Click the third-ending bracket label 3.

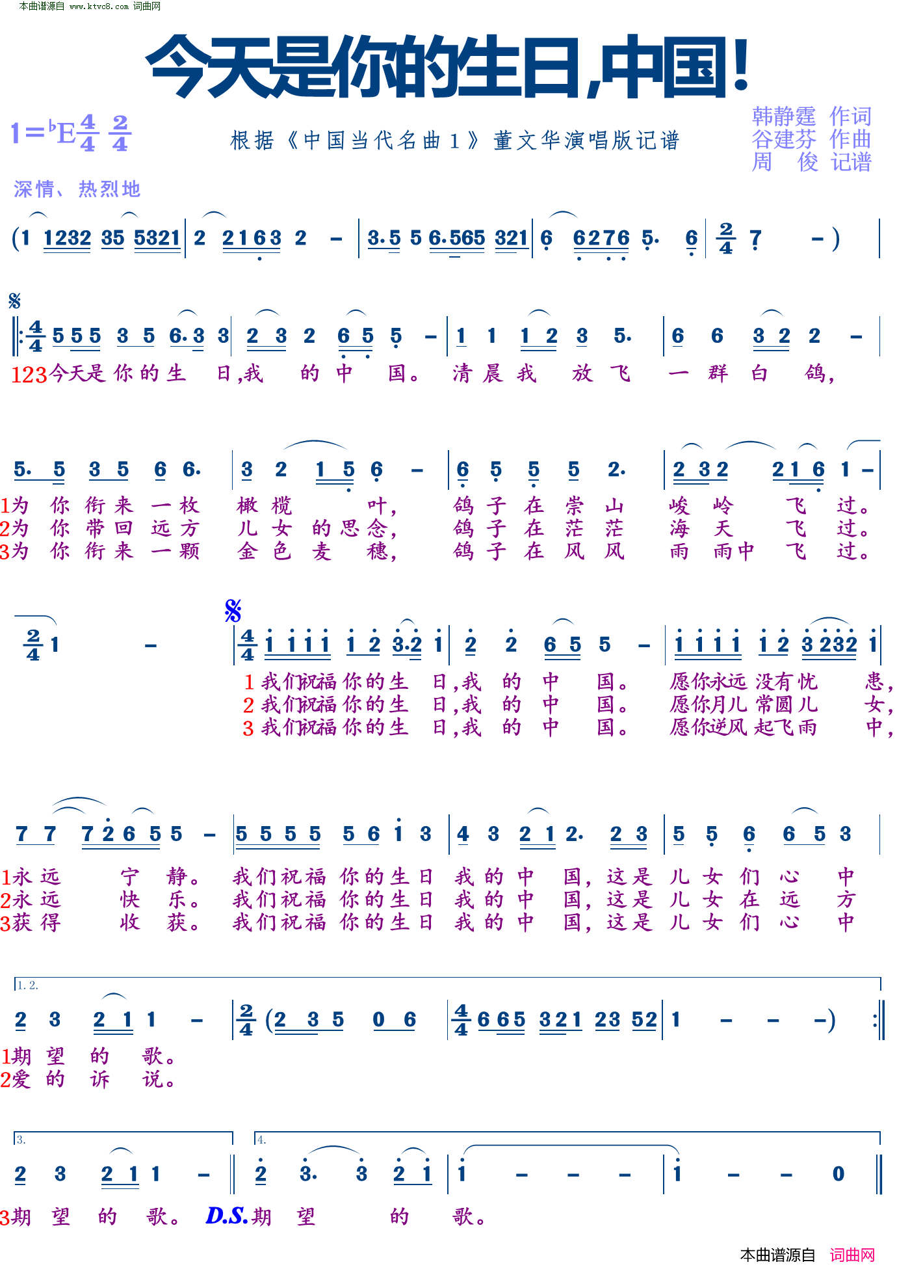pos(21,1140)
